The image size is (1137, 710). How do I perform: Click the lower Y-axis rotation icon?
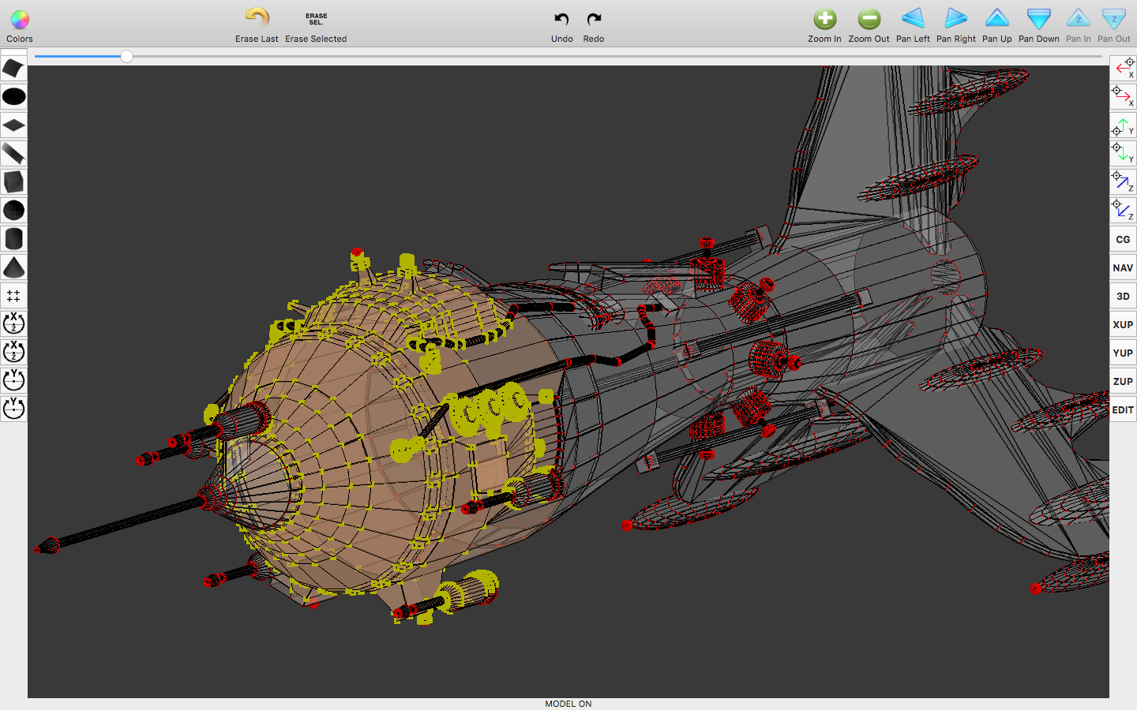(x=13, y=409)
